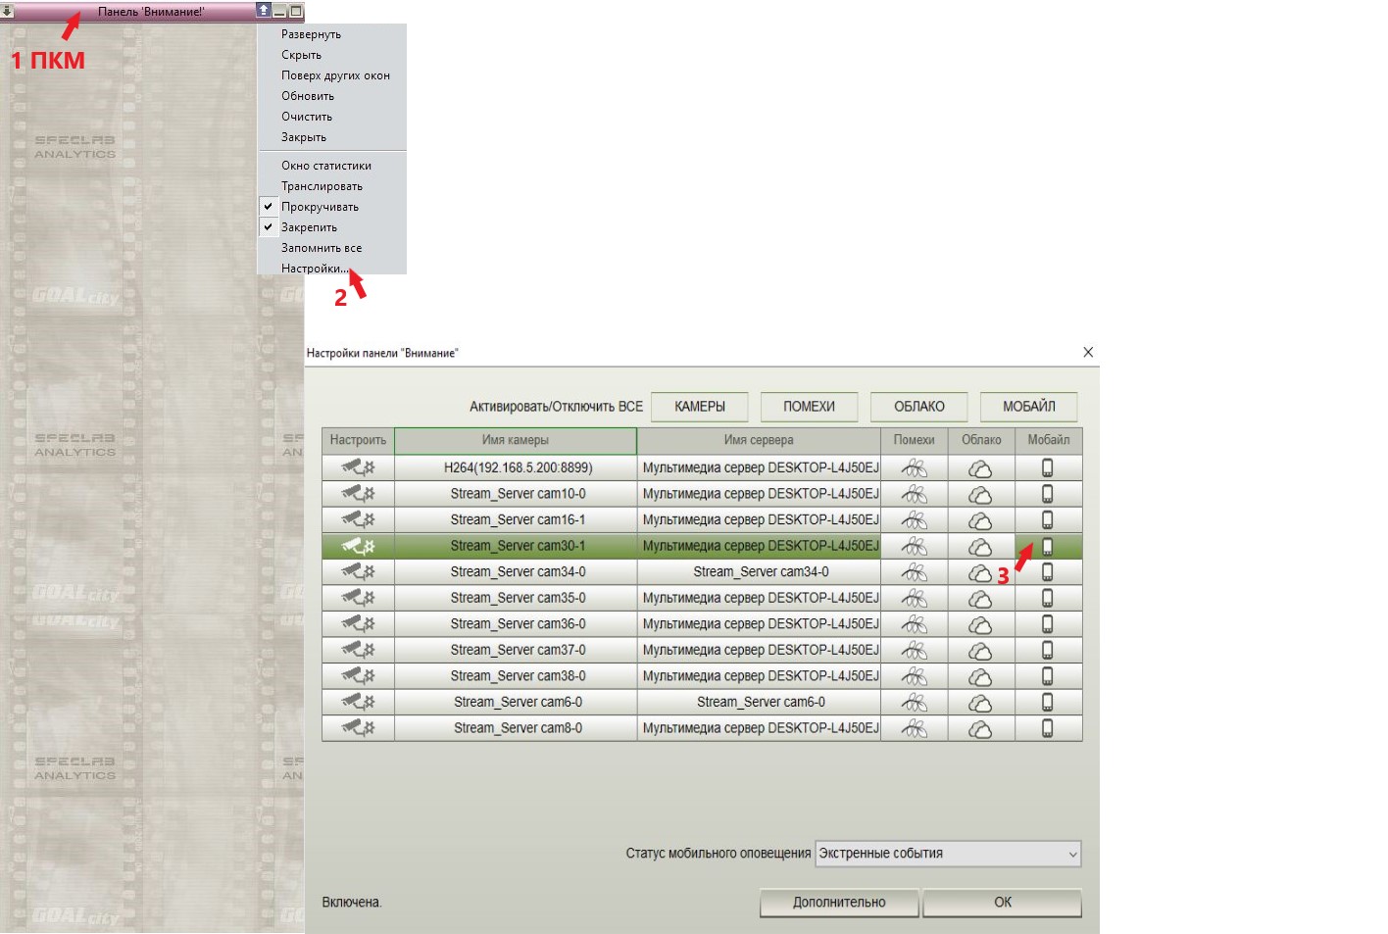Click camera settings icon for Stream_Server cam8-0

[x=358, y=727]
